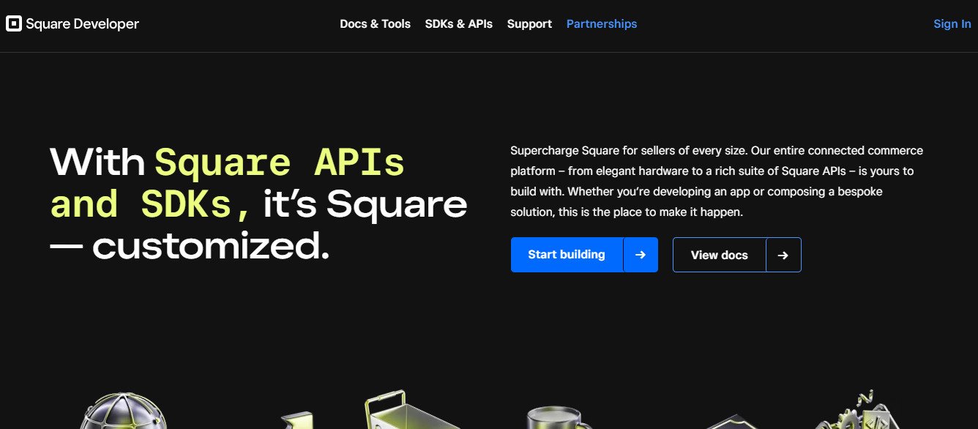978x429 pixels.
Task: Click the View docs button
Action: (719, 255)
